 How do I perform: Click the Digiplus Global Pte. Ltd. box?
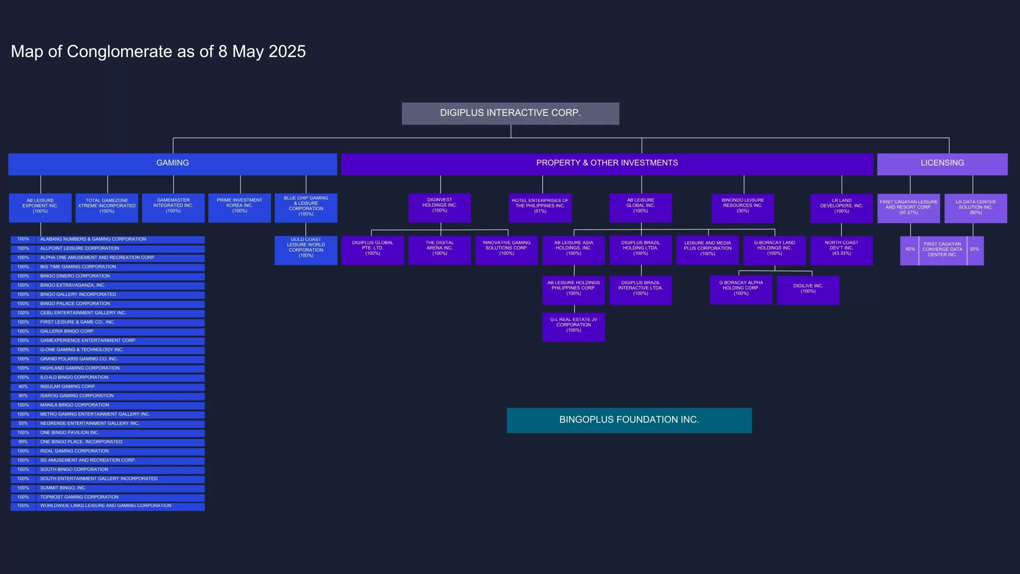tap(373, 250)
